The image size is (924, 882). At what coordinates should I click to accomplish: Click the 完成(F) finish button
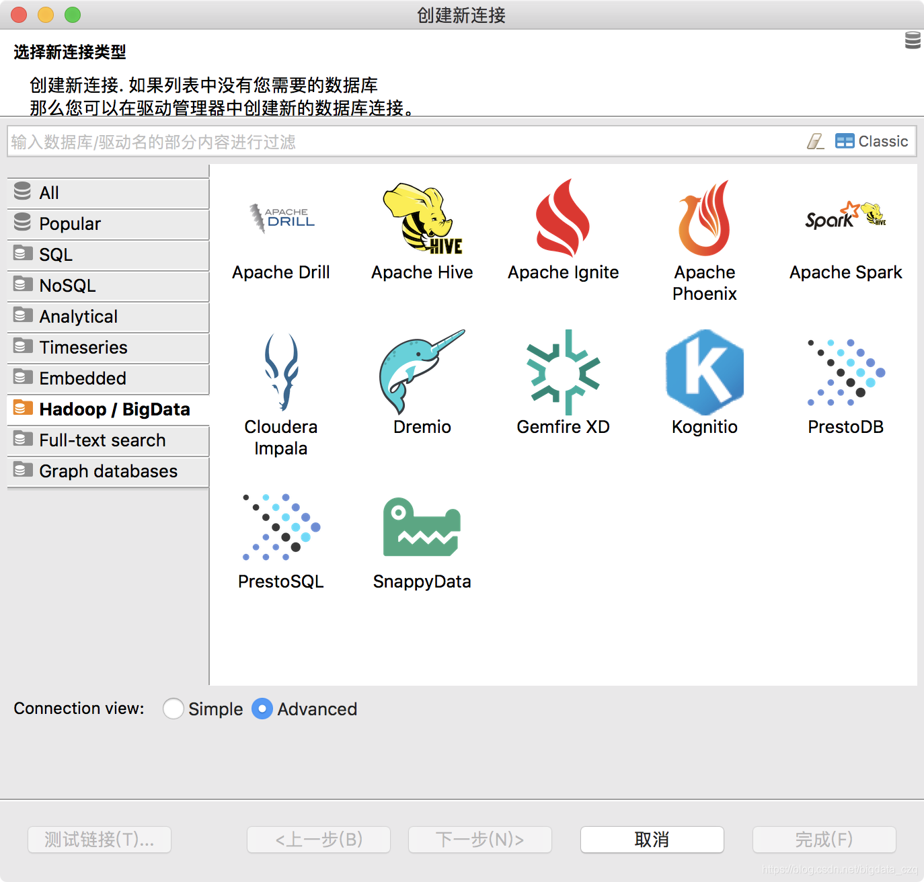(824, 840)
